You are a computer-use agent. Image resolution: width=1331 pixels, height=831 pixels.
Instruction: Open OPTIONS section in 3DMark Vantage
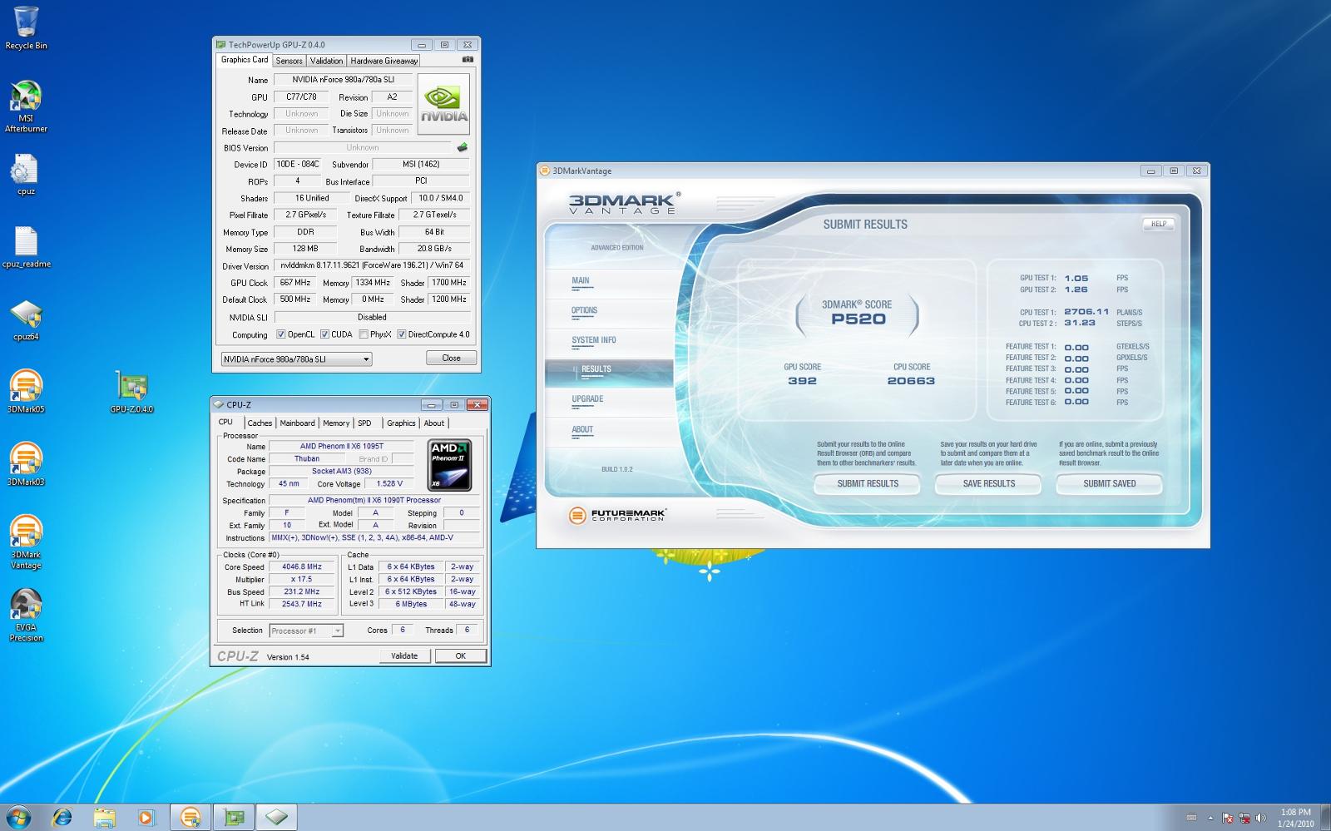coord(584,311)
